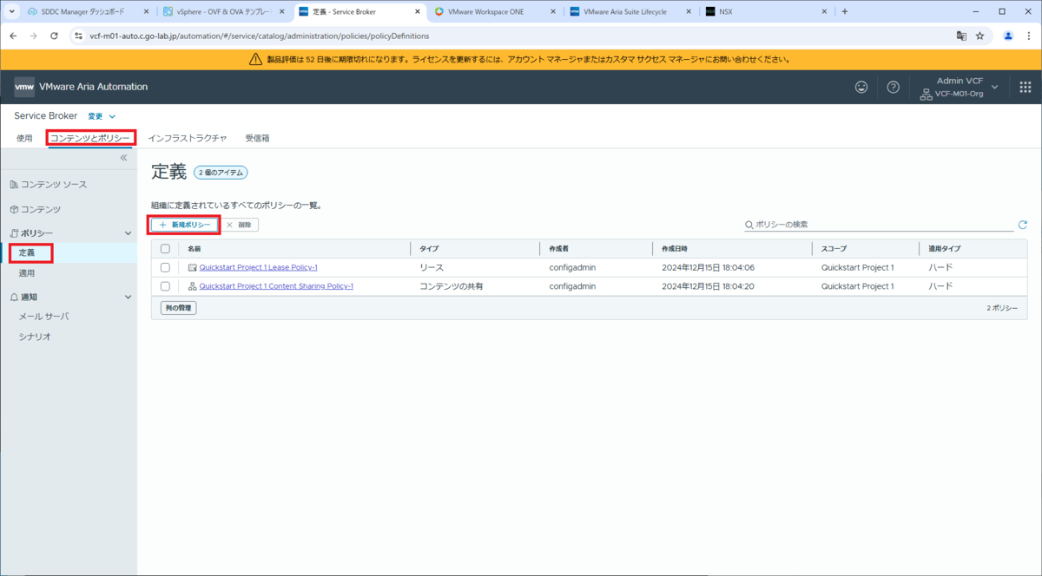Check the Quickstart Project 1 Lease Policy-1 row
Image resolution: width=1042 pixels, height=576 pixels.
click(165, 267)
